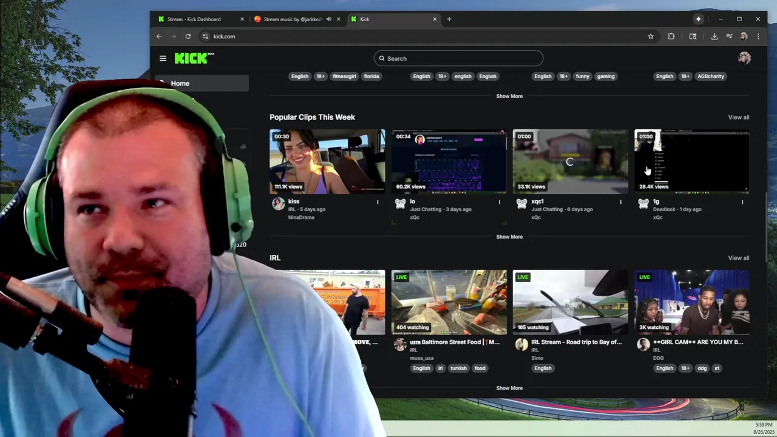Reload the kick.com page

[188, 36]
